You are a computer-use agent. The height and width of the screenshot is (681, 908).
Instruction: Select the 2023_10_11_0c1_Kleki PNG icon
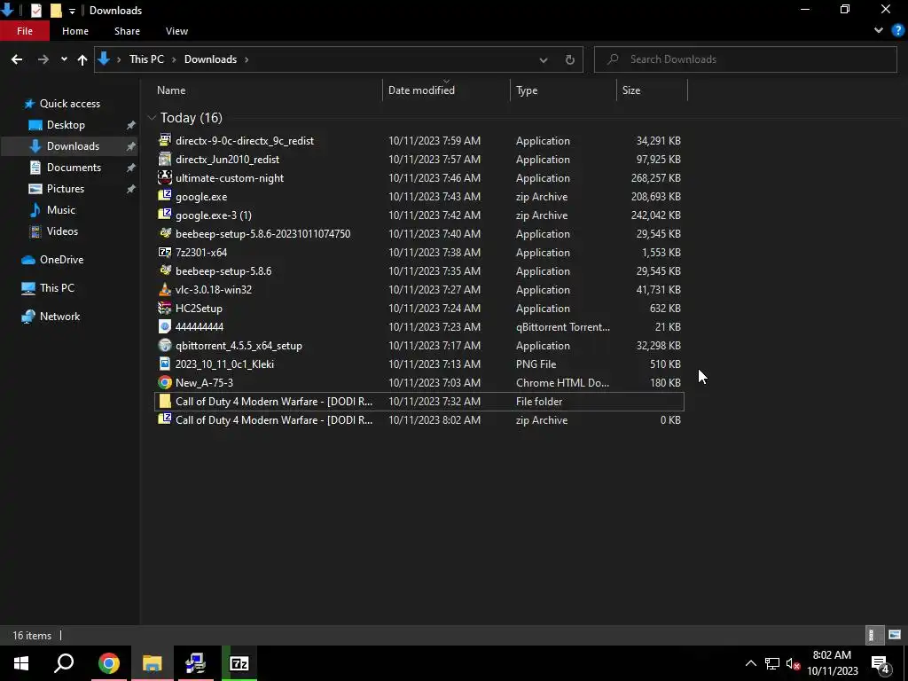click(165, 364)
